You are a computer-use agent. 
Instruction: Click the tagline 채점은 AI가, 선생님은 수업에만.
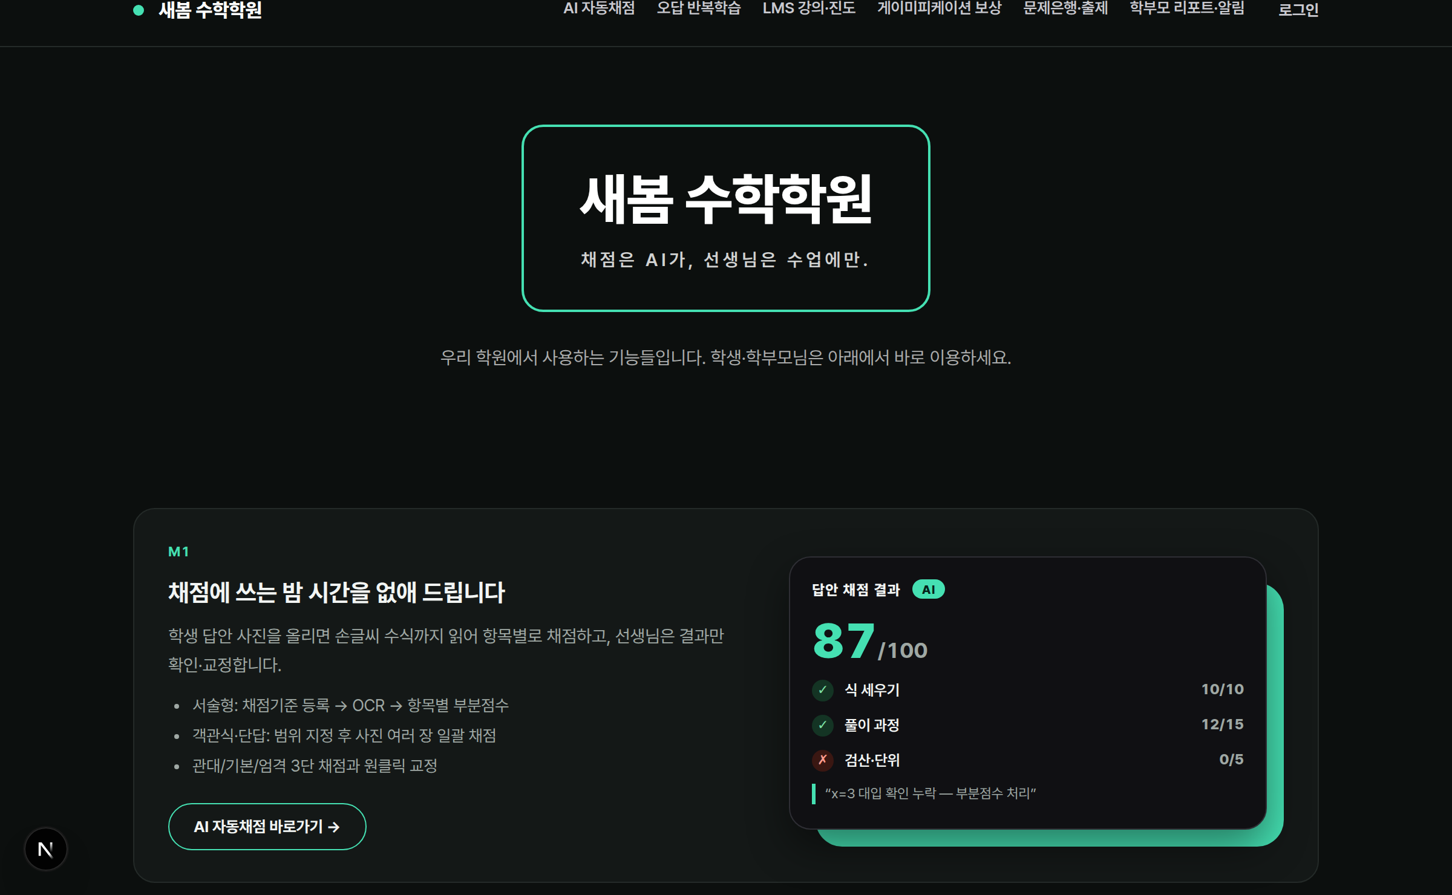725,259
